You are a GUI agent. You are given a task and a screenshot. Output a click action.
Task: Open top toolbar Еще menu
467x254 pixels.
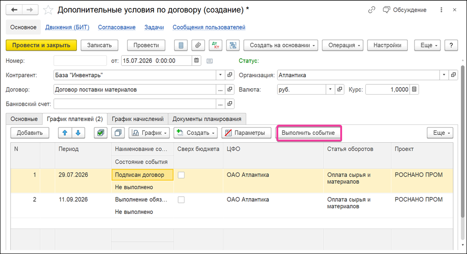coord(427,45)
